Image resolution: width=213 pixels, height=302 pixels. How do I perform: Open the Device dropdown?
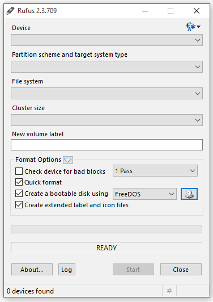(107, 40)
